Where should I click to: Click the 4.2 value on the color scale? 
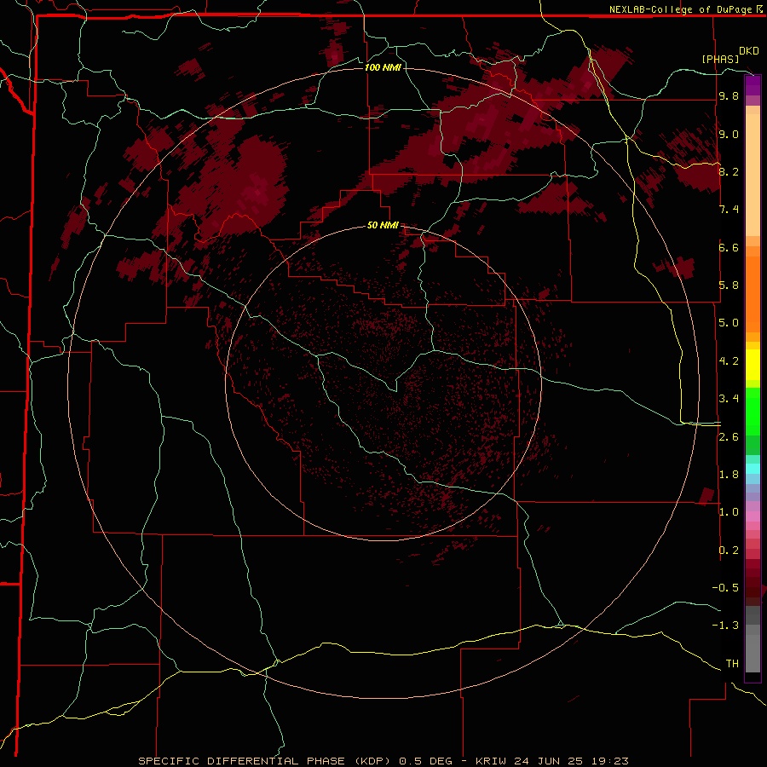click(729, 361)
